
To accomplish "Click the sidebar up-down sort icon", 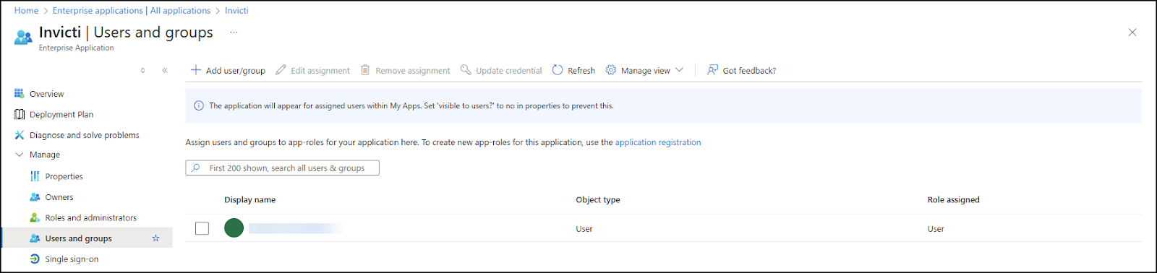I will (142, 70).
